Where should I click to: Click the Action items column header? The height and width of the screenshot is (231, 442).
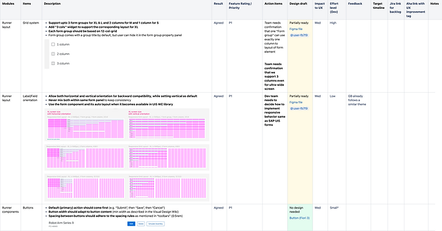coord(273,4)
